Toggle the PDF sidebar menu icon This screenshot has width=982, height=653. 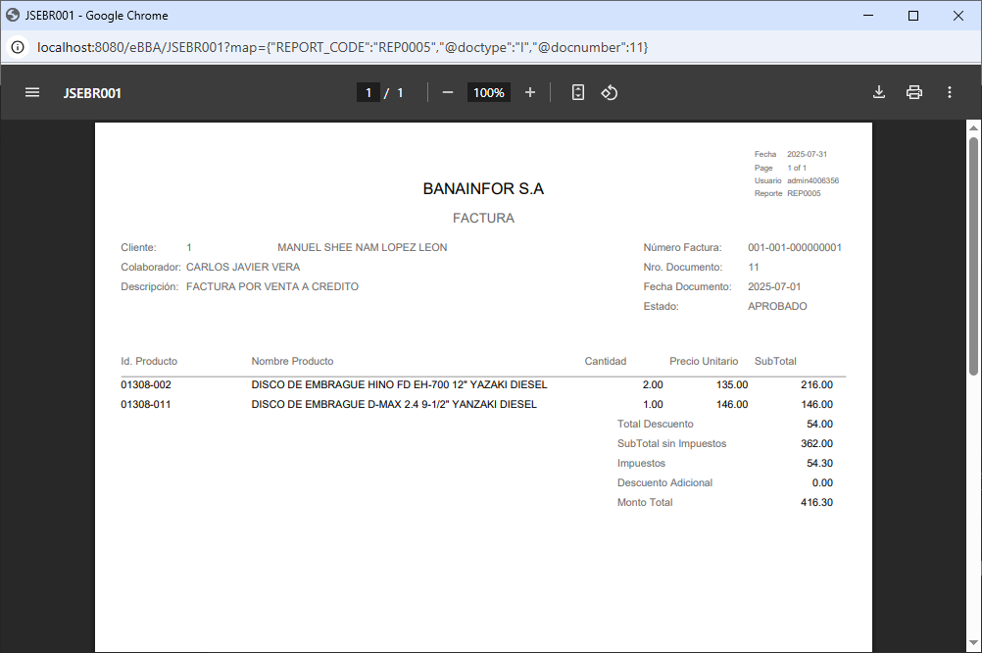[x=32, y=92]
